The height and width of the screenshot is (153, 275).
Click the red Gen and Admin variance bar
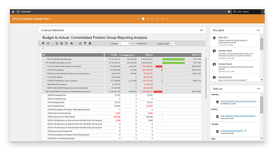pos(158,91)
